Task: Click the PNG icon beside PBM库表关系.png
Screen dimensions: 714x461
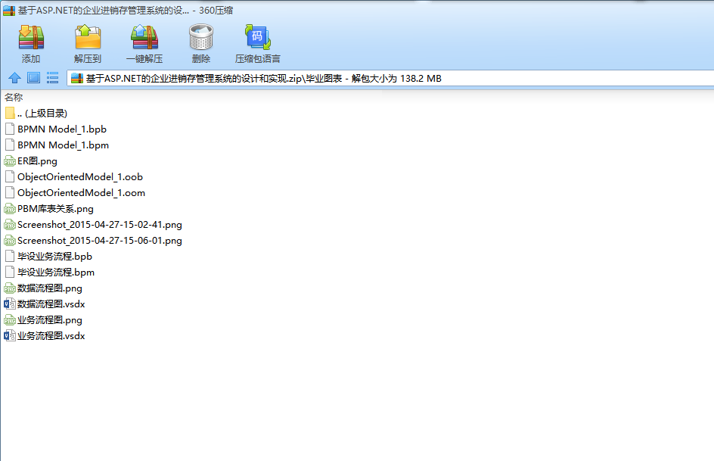Action: pos(10,209)
